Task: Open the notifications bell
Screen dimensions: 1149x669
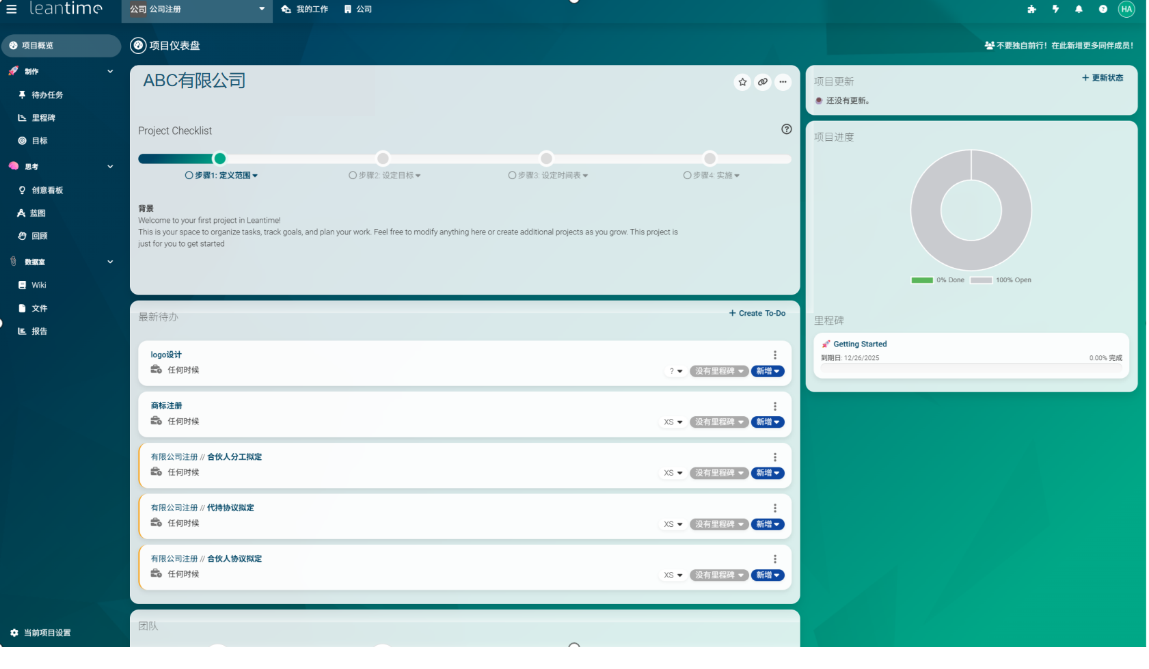Action: coord(1079,9)
